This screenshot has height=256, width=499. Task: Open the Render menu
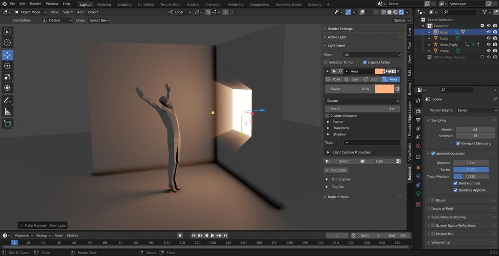(x=35, y=4)
